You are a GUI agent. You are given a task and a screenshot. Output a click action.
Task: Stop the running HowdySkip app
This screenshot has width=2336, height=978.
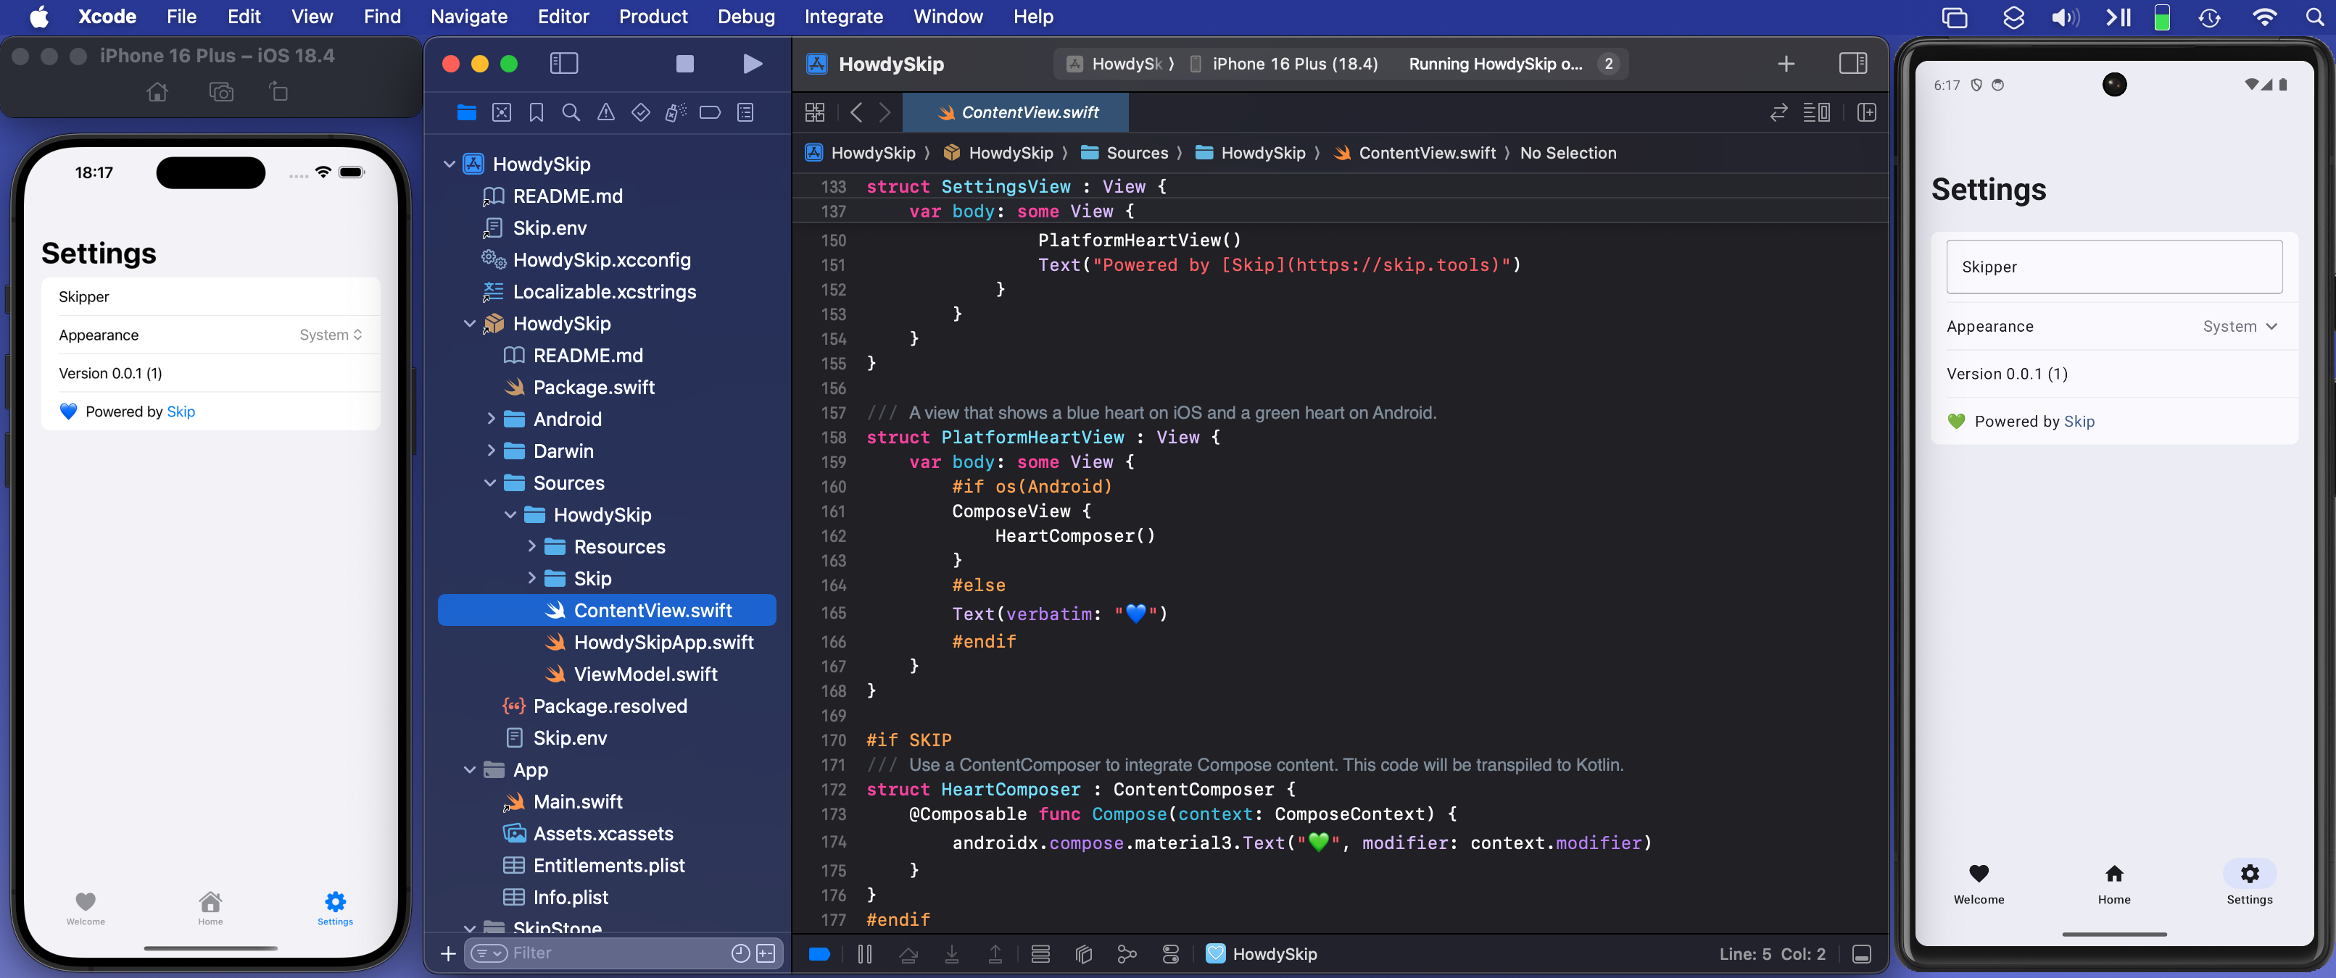684,64
